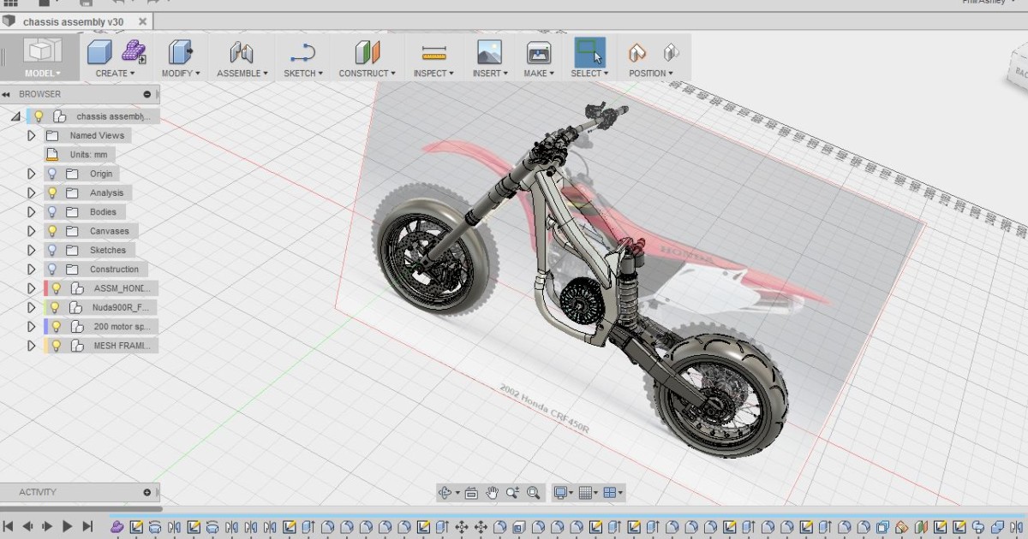The image size is (1028, 539).
Task: Expand the Origin folder in browser
Action: tap(31, 173)
